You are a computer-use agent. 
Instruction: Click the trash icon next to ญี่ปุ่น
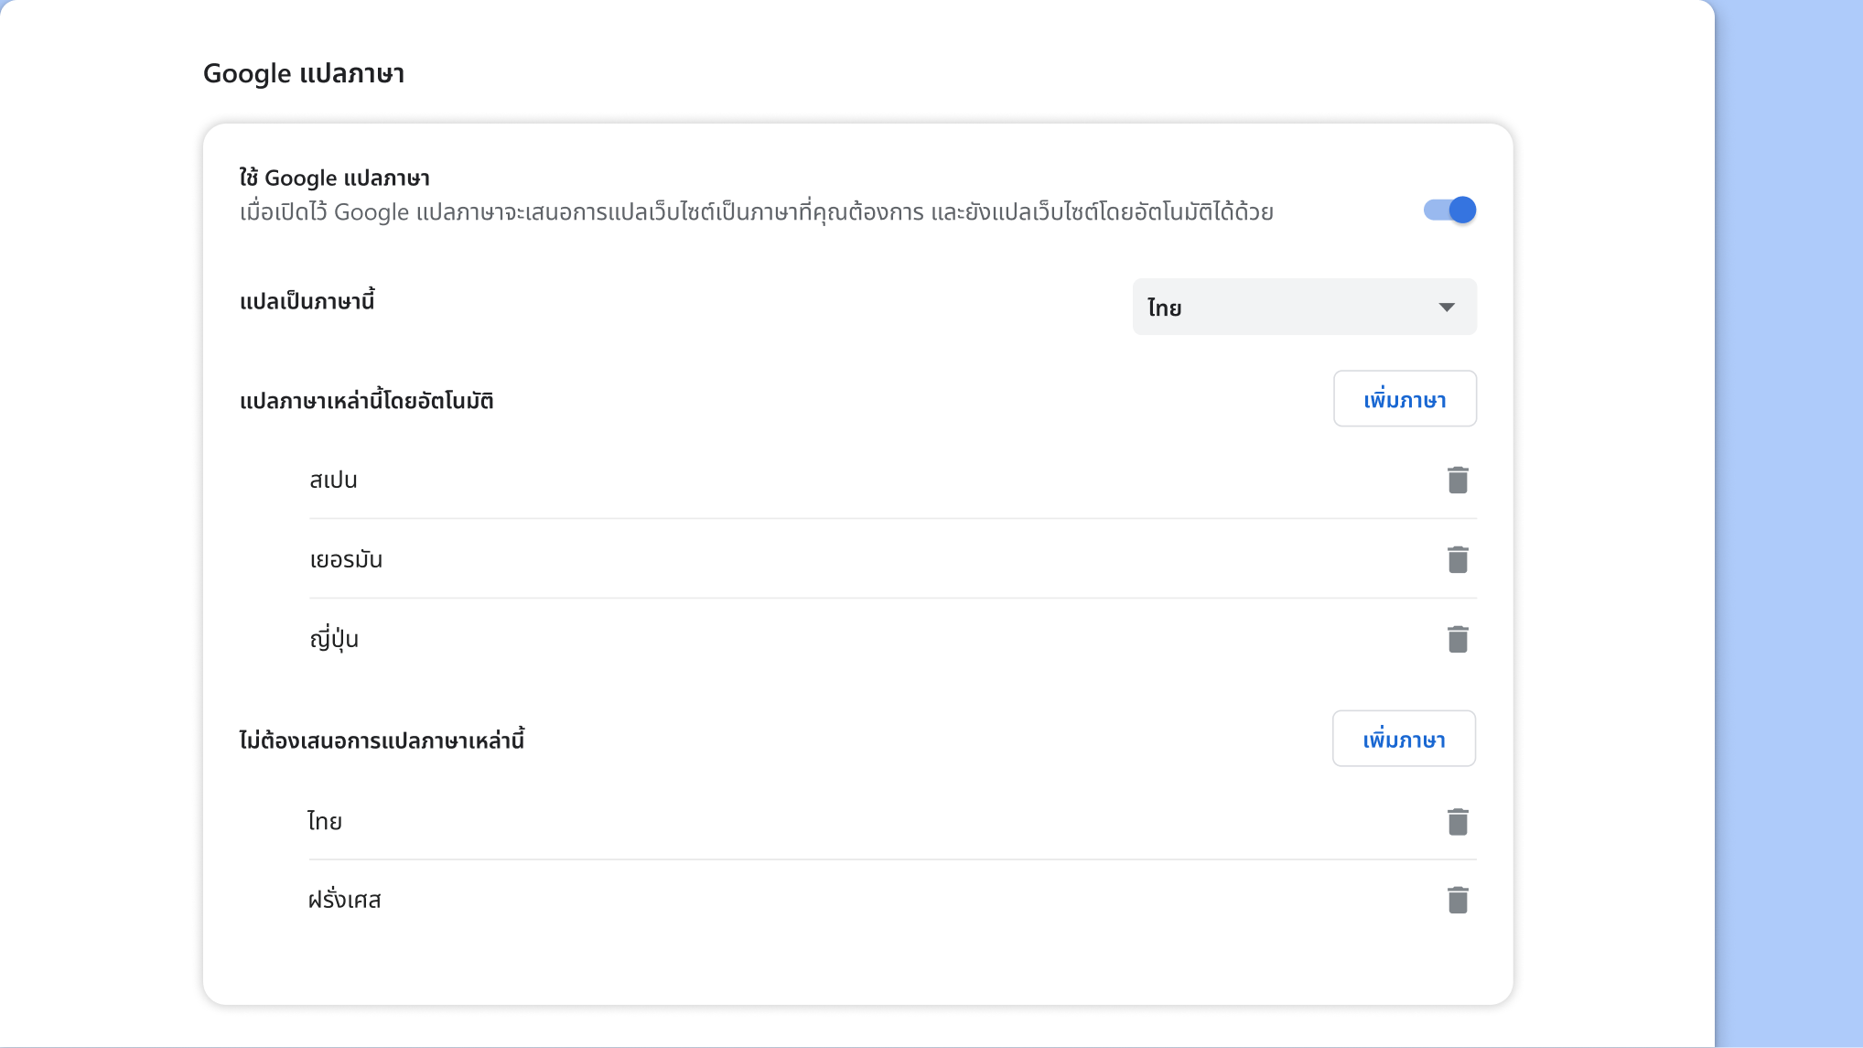(x=1458, y=638)
